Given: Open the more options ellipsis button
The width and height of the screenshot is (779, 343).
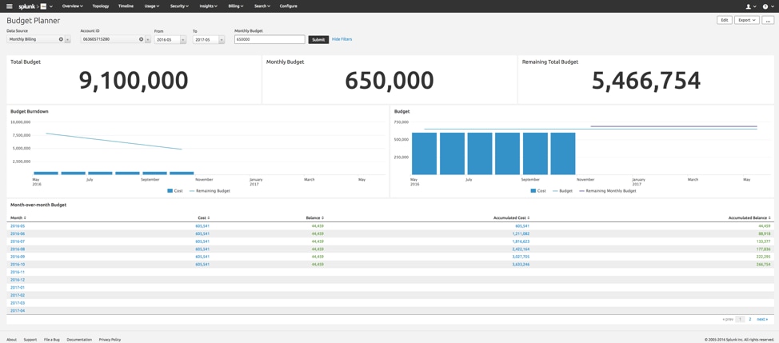Looking at the screenshot, I should tap(768, 20).
